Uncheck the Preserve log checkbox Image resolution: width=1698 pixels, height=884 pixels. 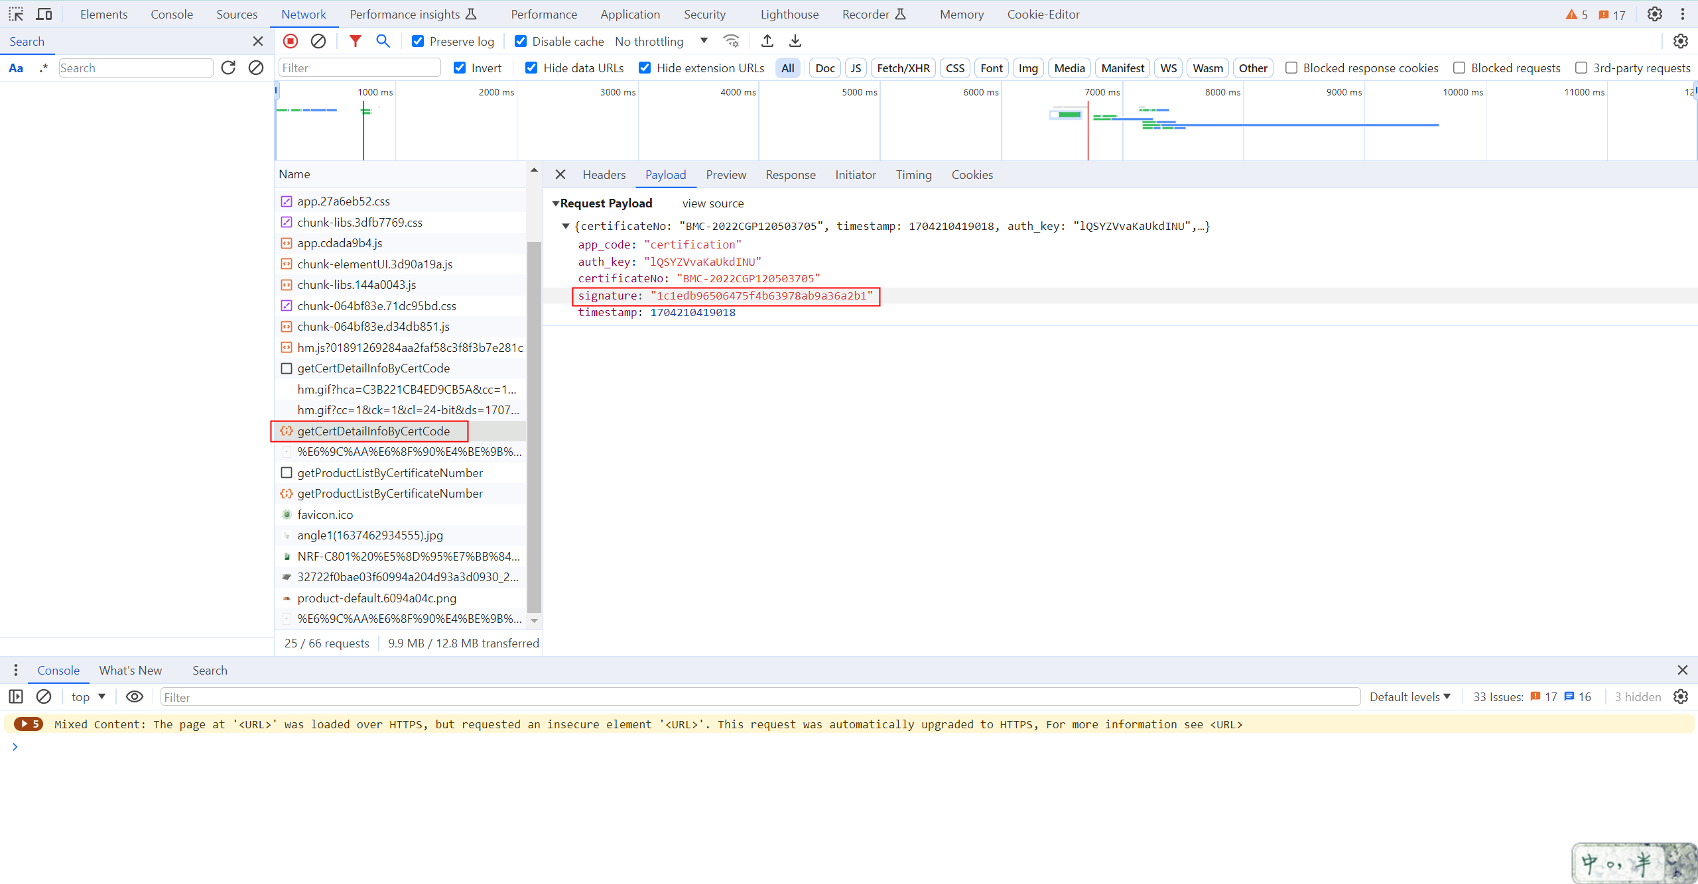(418, 41)
